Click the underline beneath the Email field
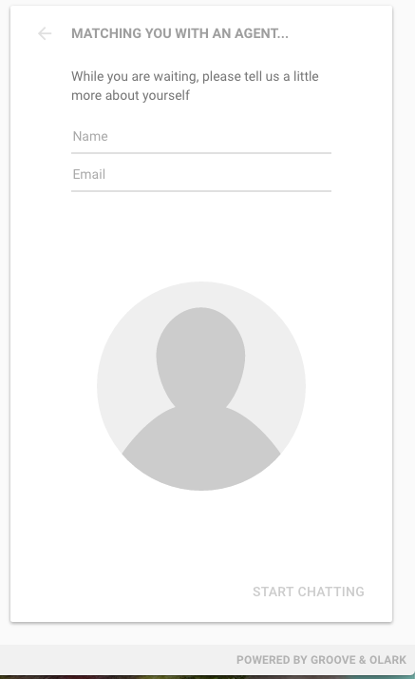Viewport: 415px width, 679px height. (x=201, y=191)
